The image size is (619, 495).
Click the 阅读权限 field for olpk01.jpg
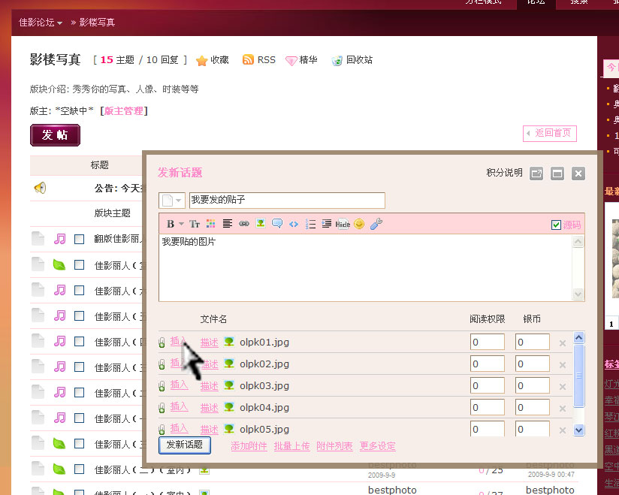(x=488, y=343)
